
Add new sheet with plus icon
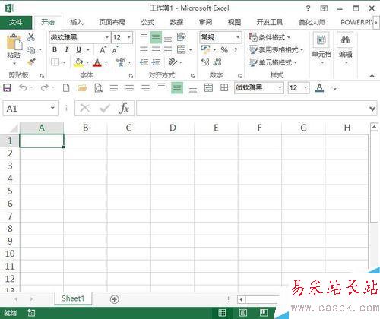click(x=115, y=299)
